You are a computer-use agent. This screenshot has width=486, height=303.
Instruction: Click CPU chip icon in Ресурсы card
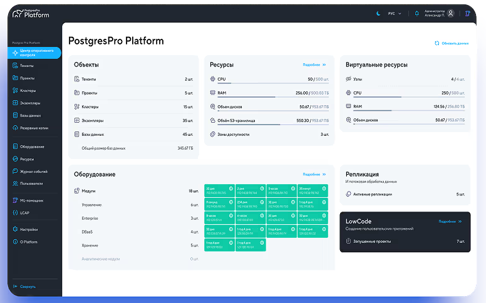pos(213,79)
